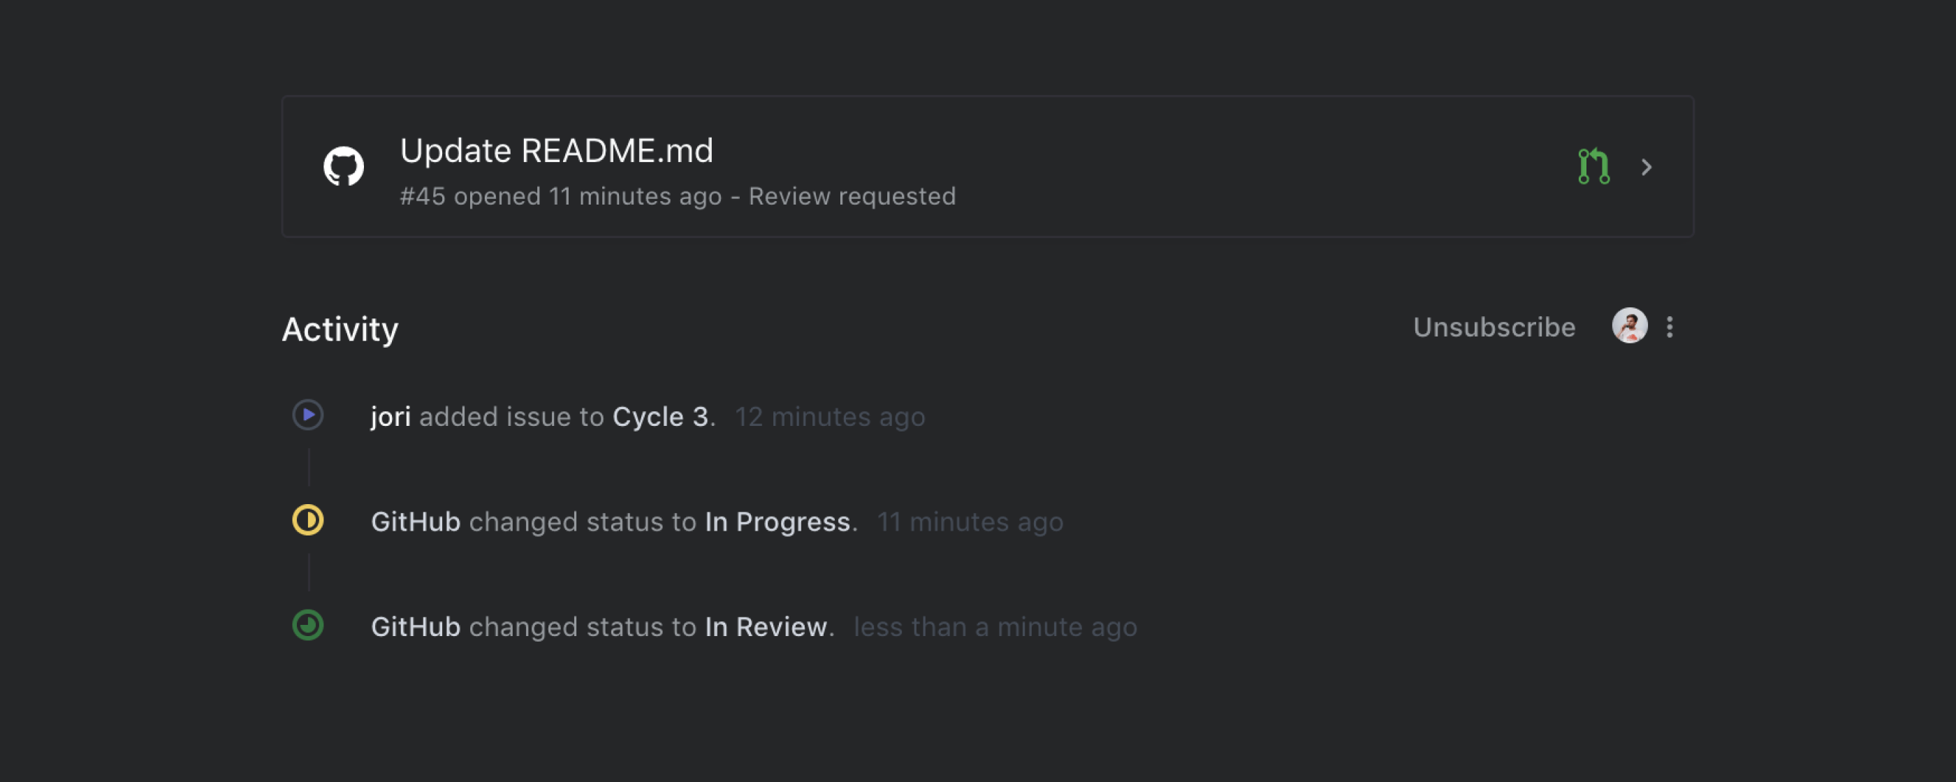
Task: Click the '12 minutes ago' timestamp
Action: click(830, 417)
